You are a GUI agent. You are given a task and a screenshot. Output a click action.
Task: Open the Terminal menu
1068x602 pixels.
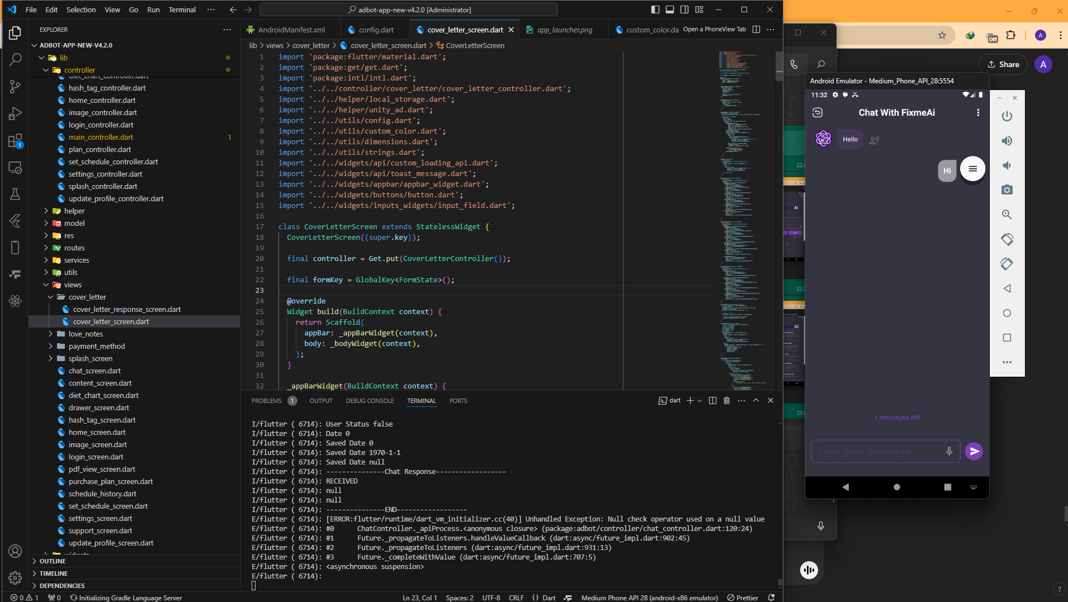point(182,10)
